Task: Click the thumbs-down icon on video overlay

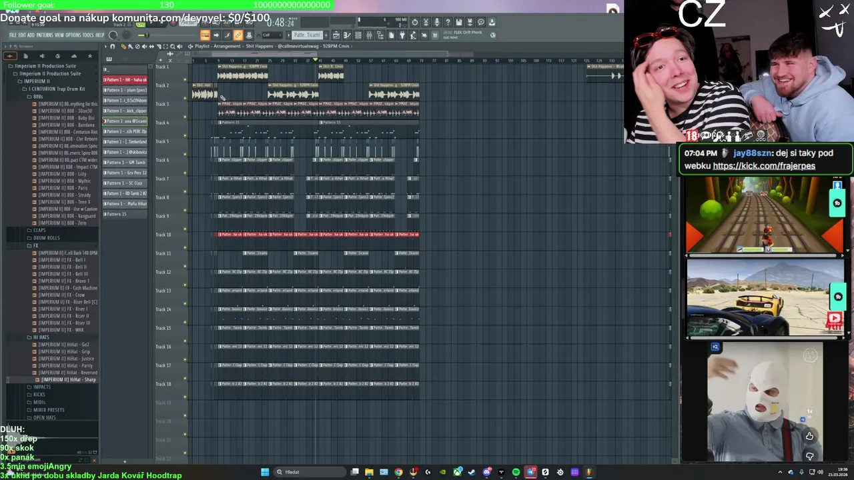Action: [809, 456]
